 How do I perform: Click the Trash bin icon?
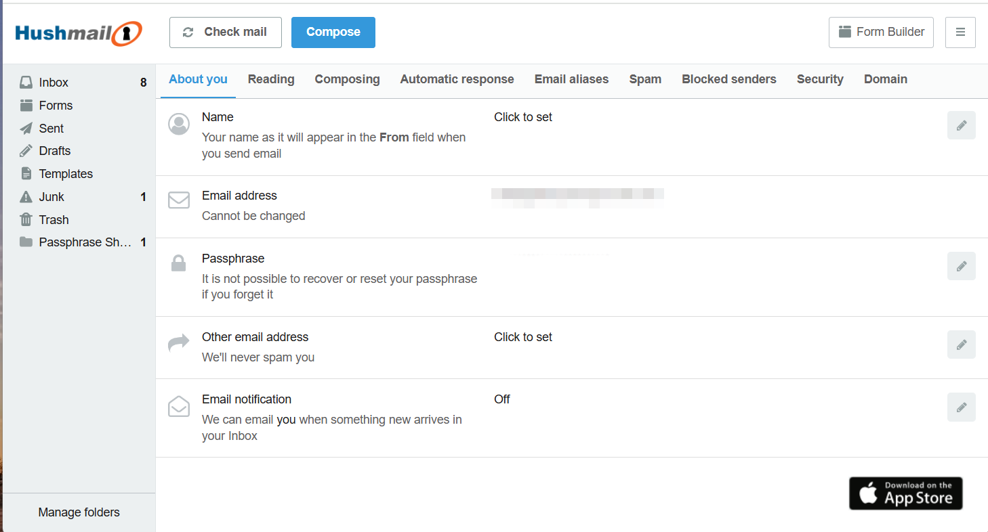coord(26,220)
